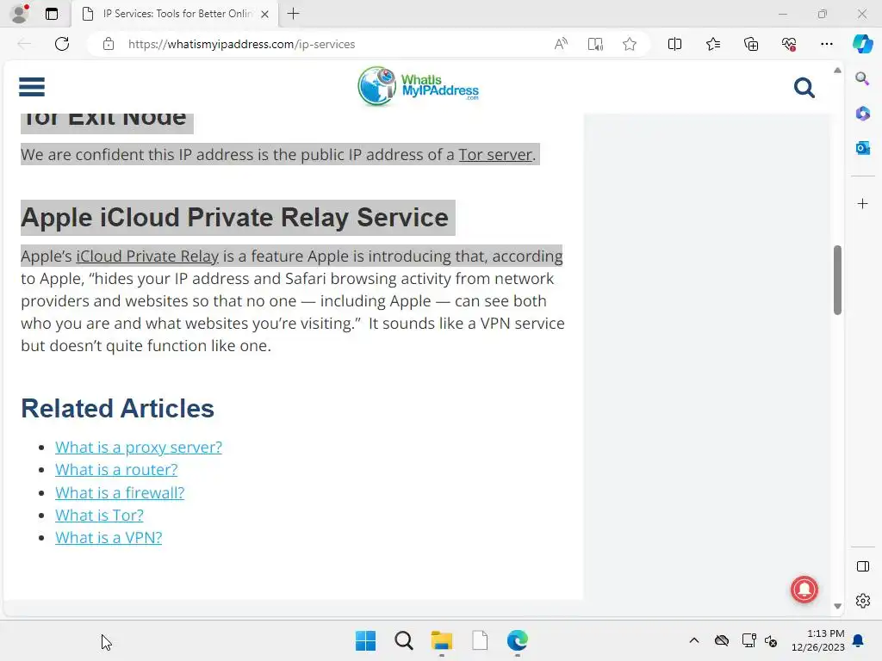Viewport: 882px width, 661px height.
Task: Open the site search magnifier
Action: [x=804, y=88]
